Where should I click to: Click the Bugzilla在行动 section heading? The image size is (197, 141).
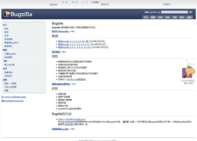62,114
